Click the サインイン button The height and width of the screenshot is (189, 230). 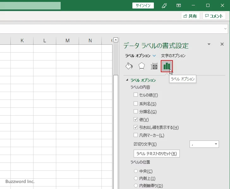[143, 6]
